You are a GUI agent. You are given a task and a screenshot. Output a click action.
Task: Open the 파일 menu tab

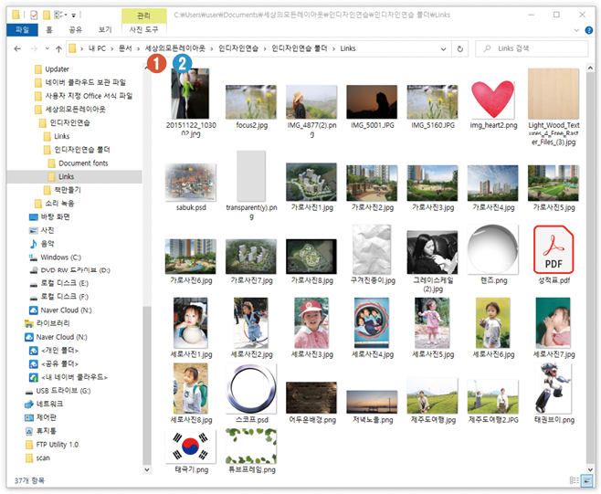(x=22, y=29)
